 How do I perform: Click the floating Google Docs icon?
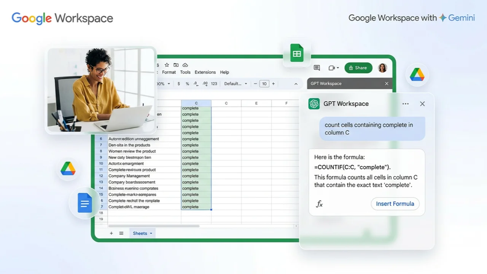(x=84, y=203)
